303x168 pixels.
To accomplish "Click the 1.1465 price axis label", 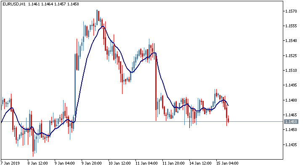I will click(x=291, y=115).
